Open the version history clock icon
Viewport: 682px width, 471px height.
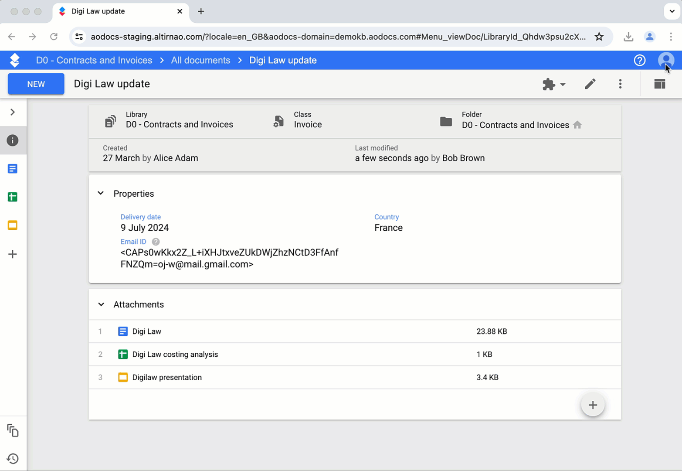13,458
